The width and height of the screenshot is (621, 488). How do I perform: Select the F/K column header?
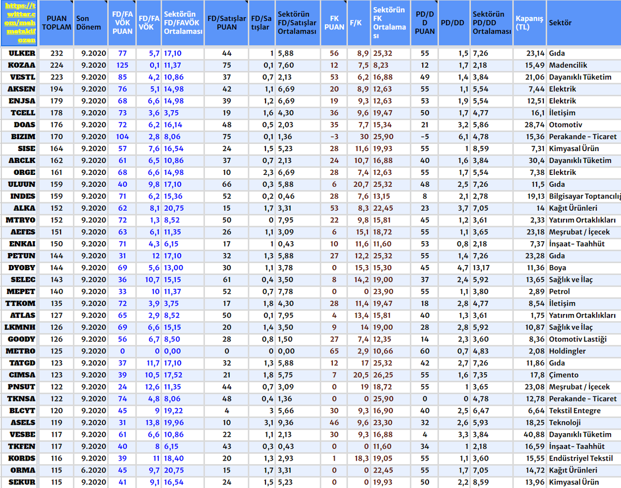tap(359, 23)
